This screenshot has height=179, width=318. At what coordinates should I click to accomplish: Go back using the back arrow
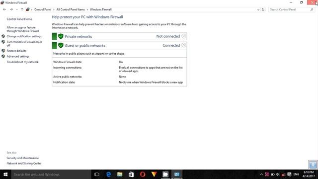[4, 9]
